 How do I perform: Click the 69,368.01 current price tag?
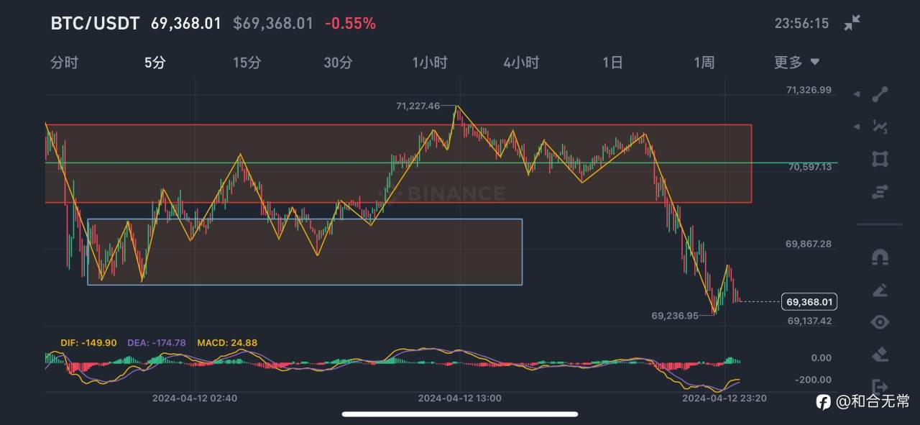[x=809, y=302]
